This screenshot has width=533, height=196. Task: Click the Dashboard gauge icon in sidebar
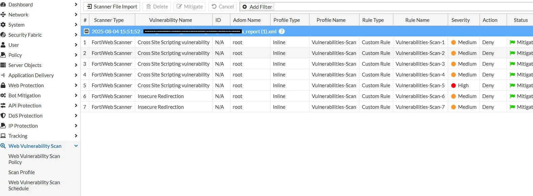pyautogui.click(x=3, y=5)
